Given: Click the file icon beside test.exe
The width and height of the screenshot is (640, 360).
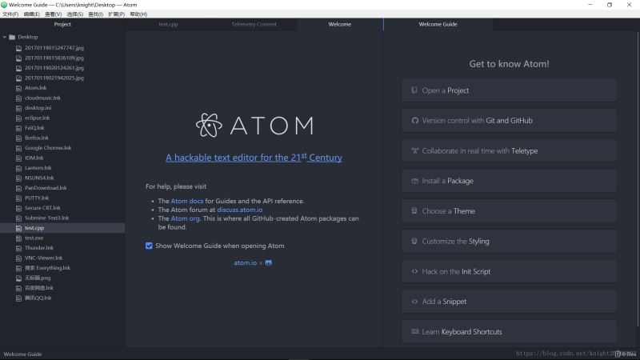Looking at the screenshot, I should pyautogui.click(x=18, y=238).
